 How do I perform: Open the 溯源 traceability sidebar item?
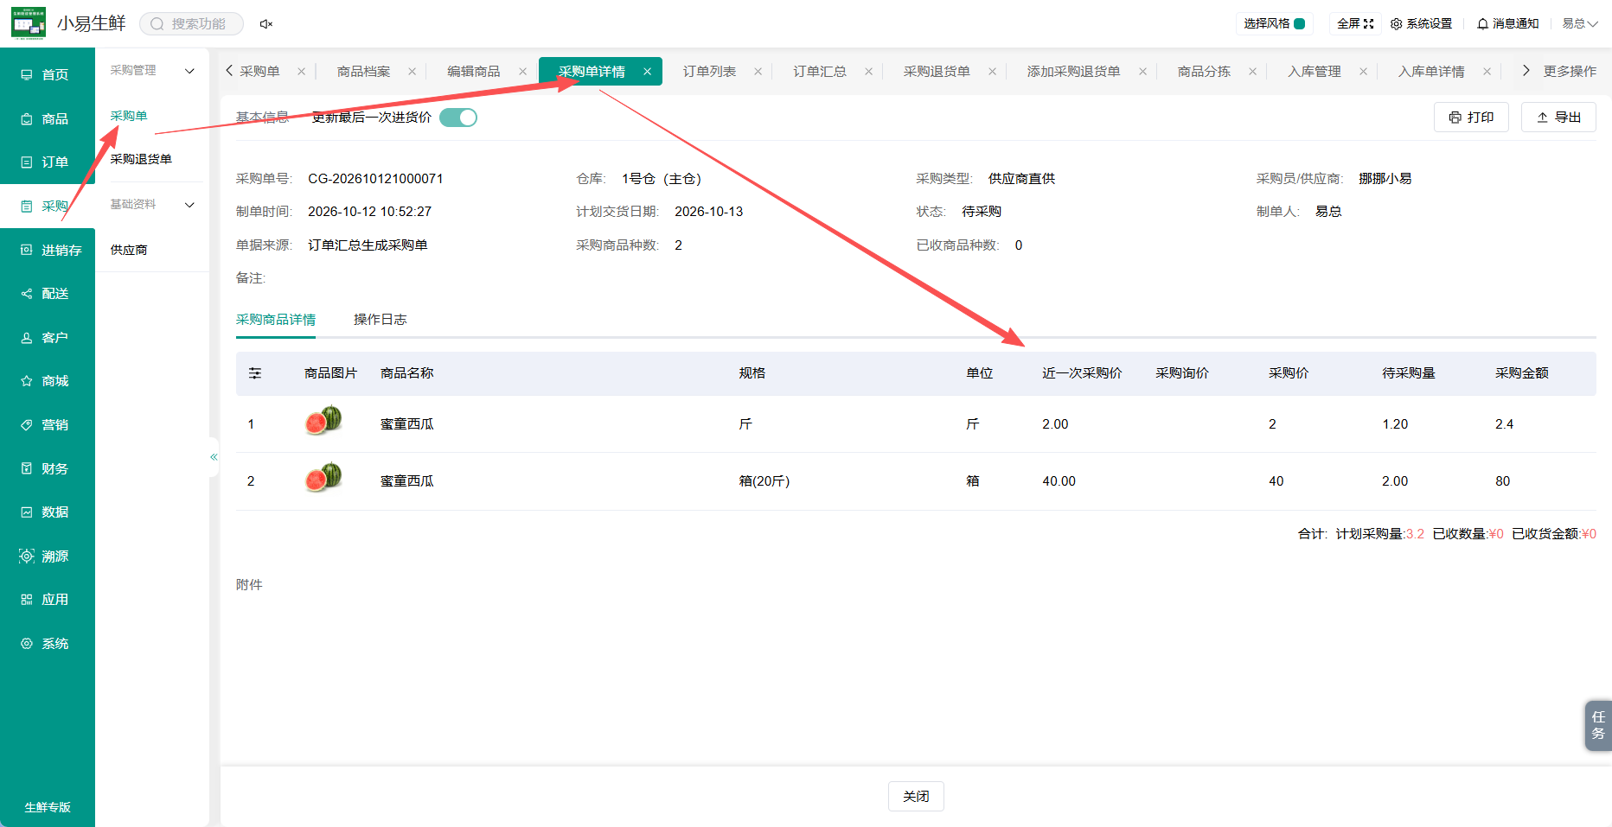point(47,557)
